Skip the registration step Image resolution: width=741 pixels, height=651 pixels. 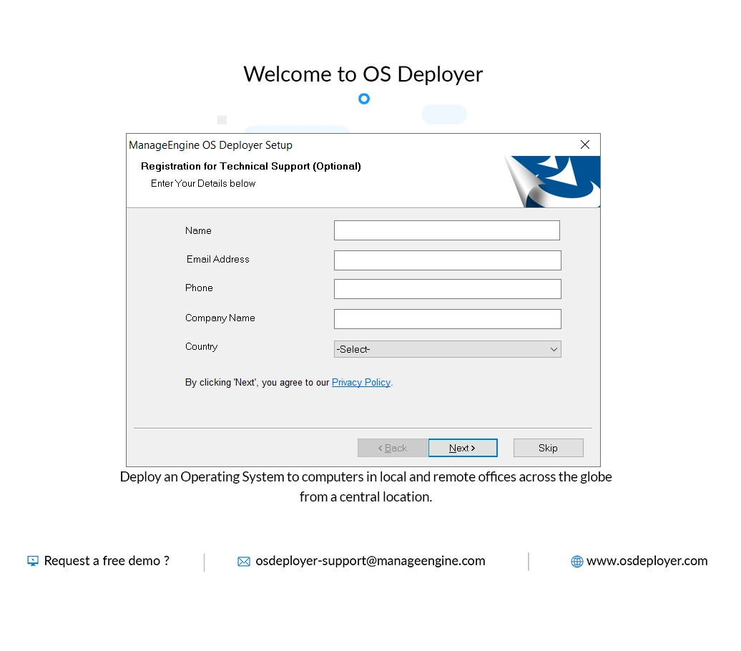tap(548, 447)
